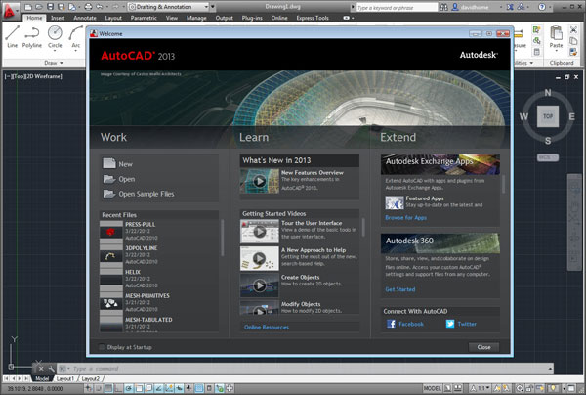Toggle Object Snap in status bar

click(139, 388)
